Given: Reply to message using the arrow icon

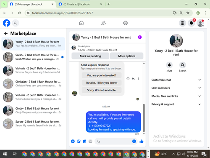Looking at the screenshot, I should (133, 79).
